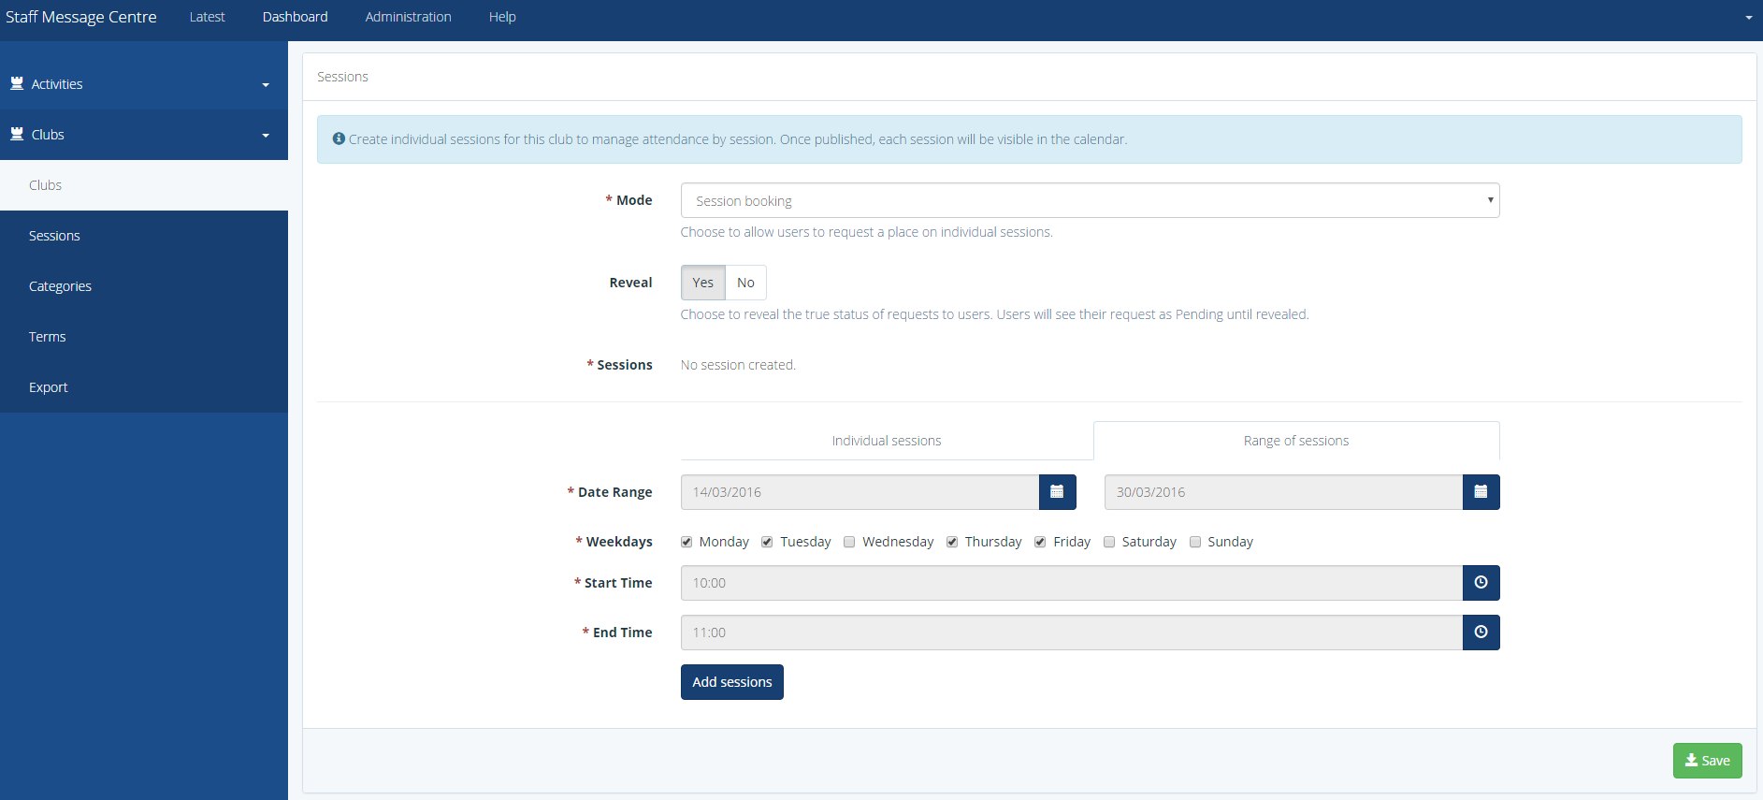Viewport: 1763px width, 800px height.
Task: Open Categories in the sidebar
Action: 144,286
